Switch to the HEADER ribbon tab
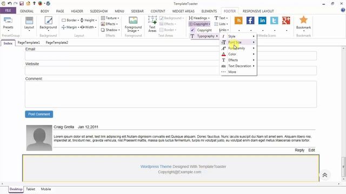 click(x=77, y=11)
